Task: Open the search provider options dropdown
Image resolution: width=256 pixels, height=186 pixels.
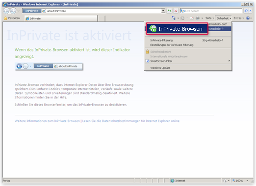Action: pyautogui.click(x=250, y=11)
